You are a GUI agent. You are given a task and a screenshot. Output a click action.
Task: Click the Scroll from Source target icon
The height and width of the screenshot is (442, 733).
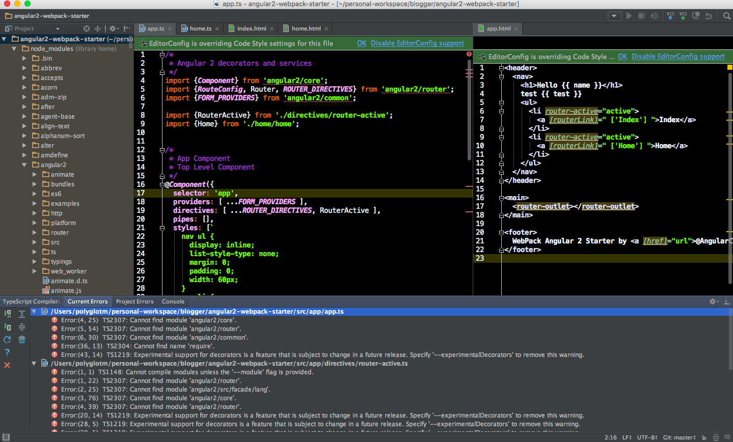[87, 29]
